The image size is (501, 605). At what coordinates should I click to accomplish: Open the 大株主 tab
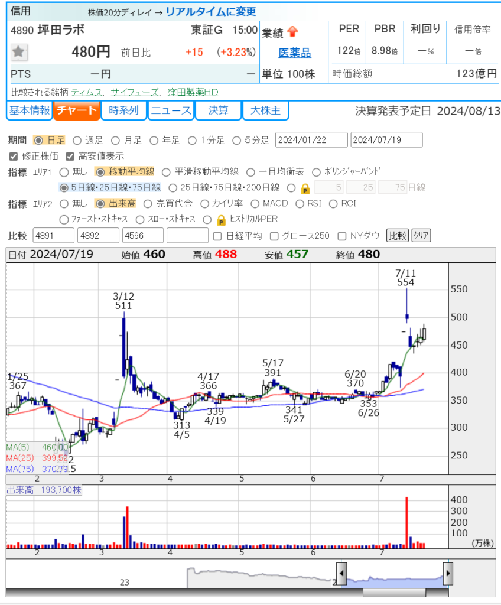pyautogui.click(x=265, y=110)
